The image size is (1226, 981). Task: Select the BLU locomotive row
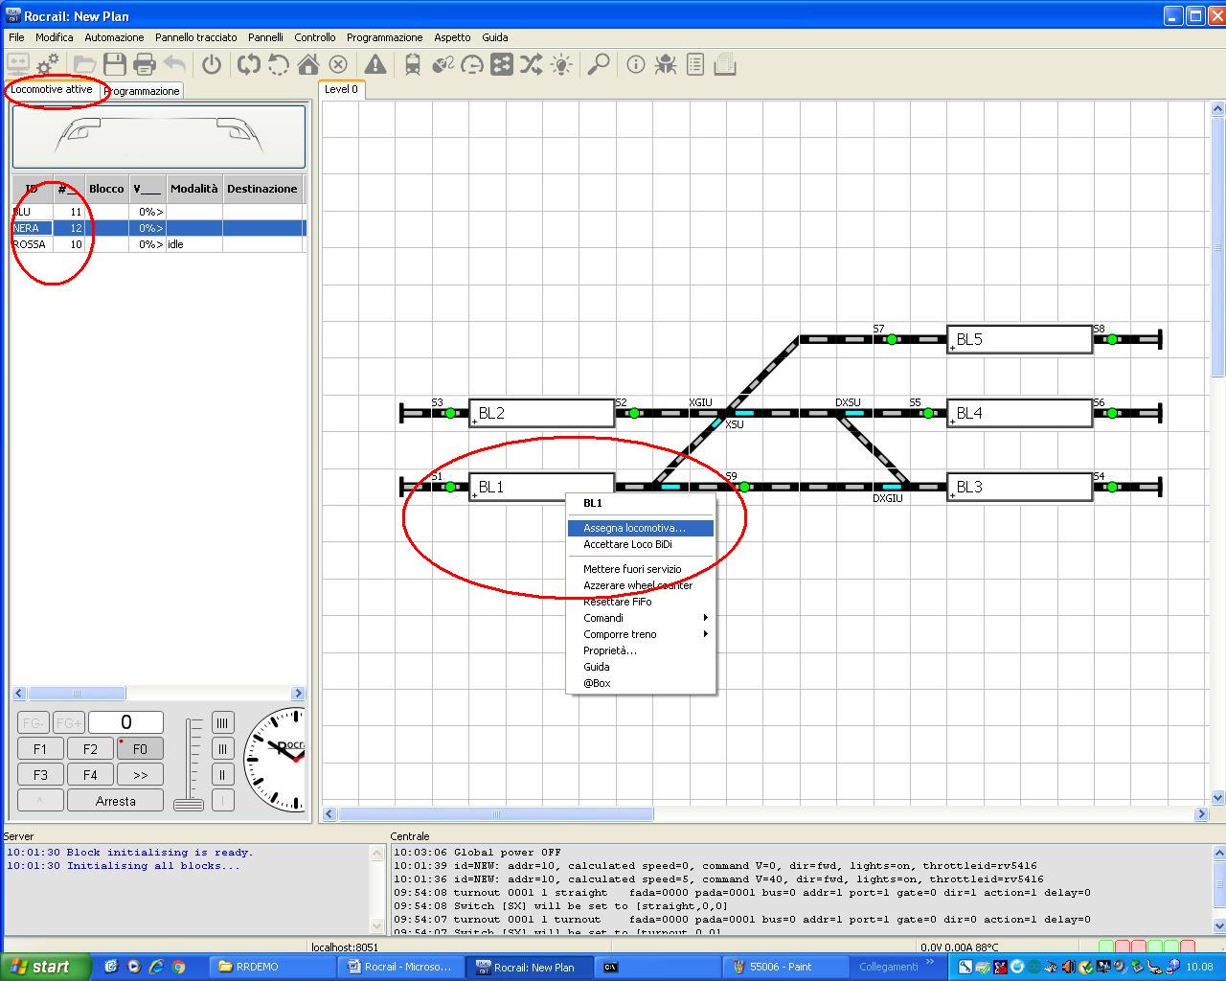159,212
